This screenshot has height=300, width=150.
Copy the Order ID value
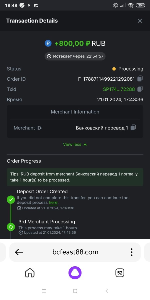[x=140, y=79]
